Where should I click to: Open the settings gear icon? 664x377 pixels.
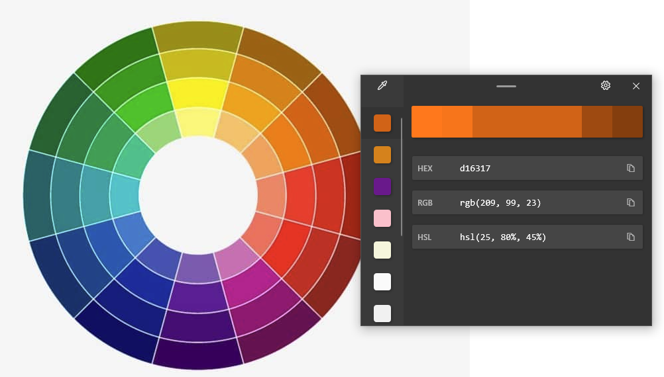coord(605,86)
